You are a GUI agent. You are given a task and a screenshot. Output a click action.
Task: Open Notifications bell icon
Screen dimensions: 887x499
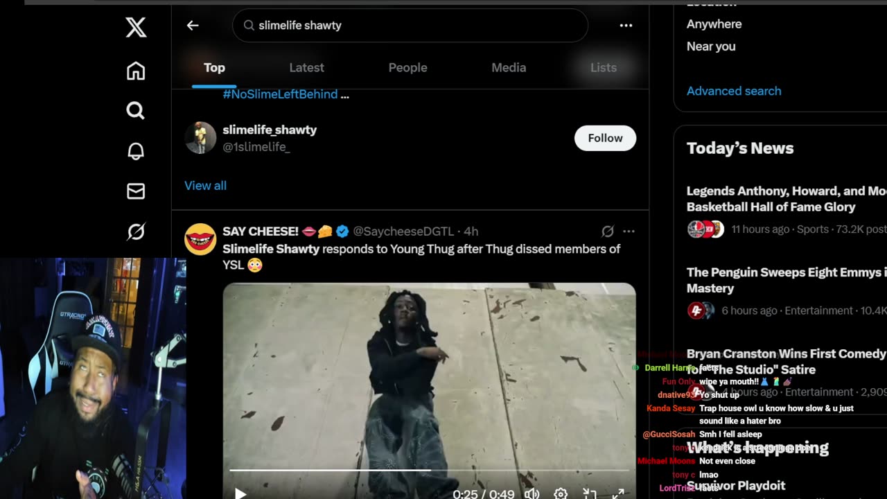[x=136, y=151]
